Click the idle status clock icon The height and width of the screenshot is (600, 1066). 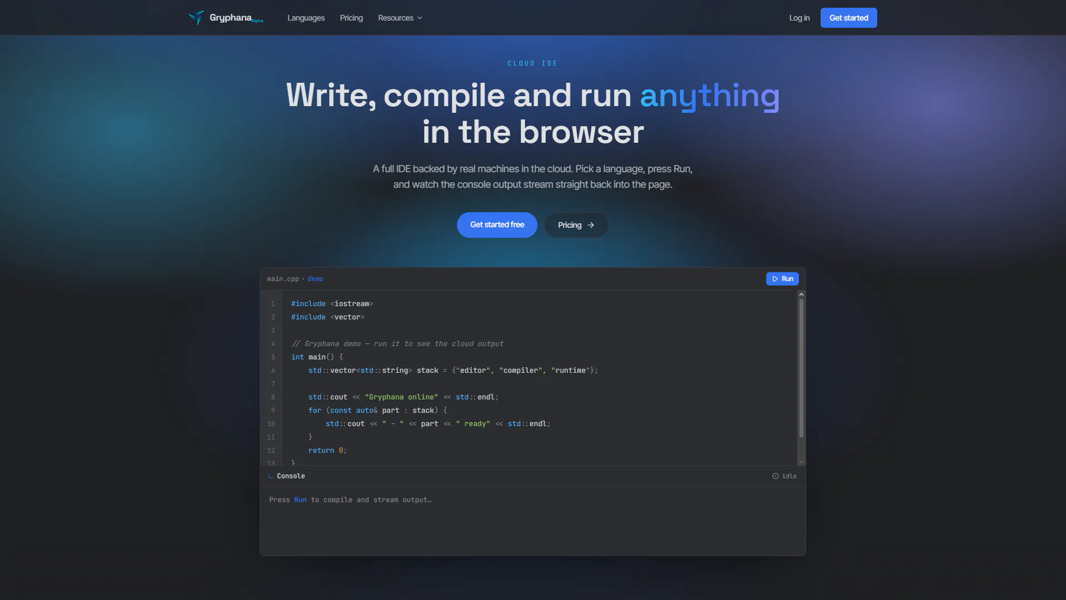[776, 476]
